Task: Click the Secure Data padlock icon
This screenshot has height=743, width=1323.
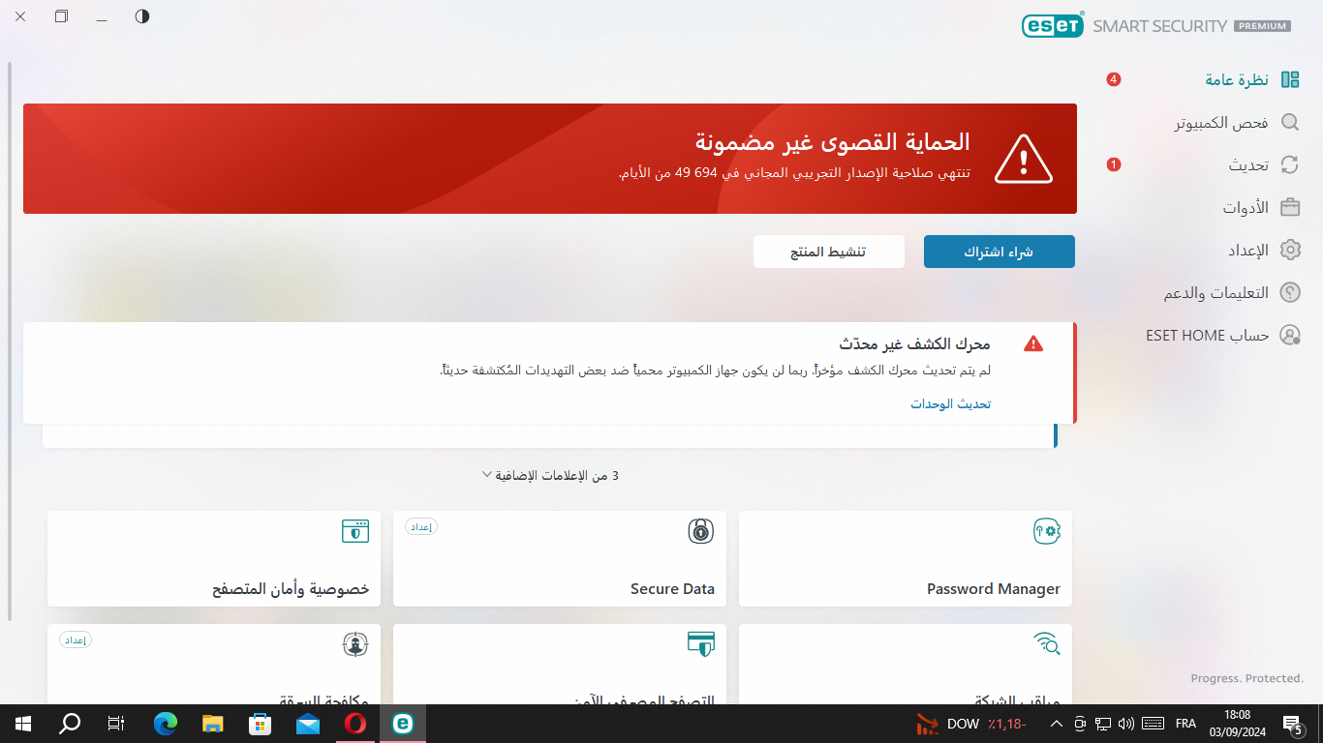Action: pos(701,531)
